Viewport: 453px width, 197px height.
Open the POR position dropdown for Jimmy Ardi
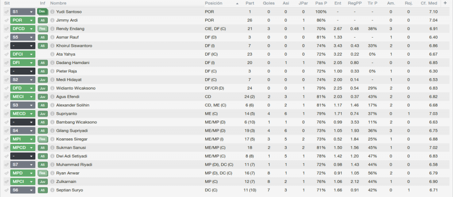[x=23, y=20]
